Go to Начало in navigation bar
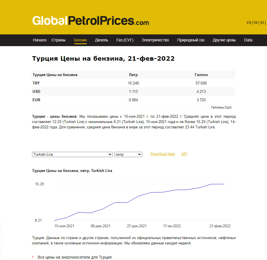 pos(40,40)
